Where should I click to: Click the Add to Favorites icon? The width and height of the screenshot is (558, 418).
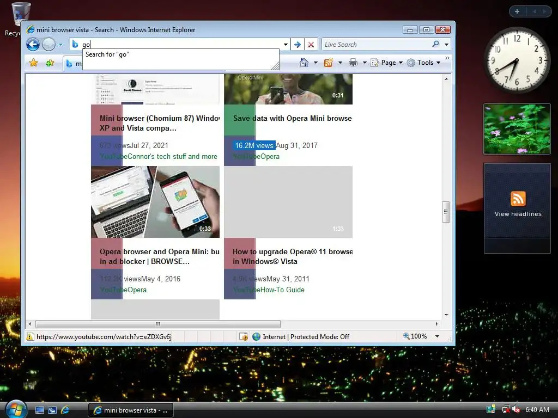coord(50,63)
